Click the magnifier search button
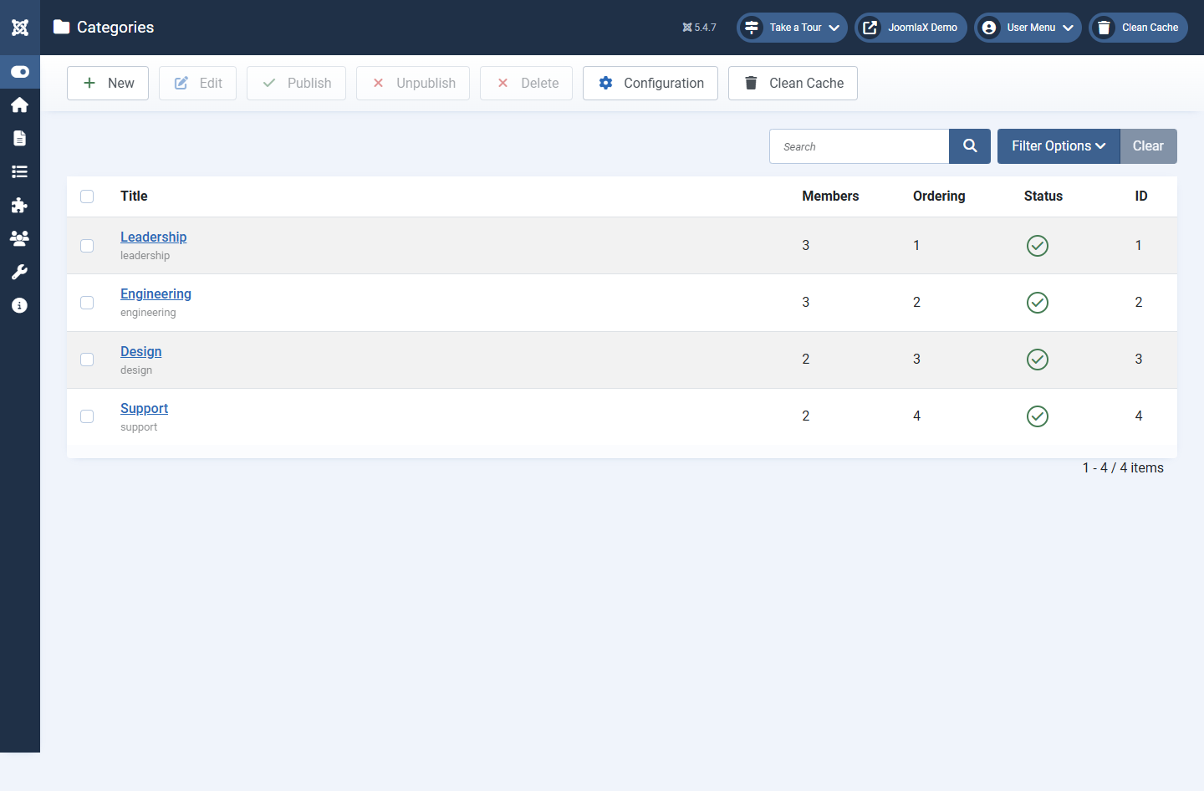This screenshot has height=791, width=1204. (x=970, y=146)
